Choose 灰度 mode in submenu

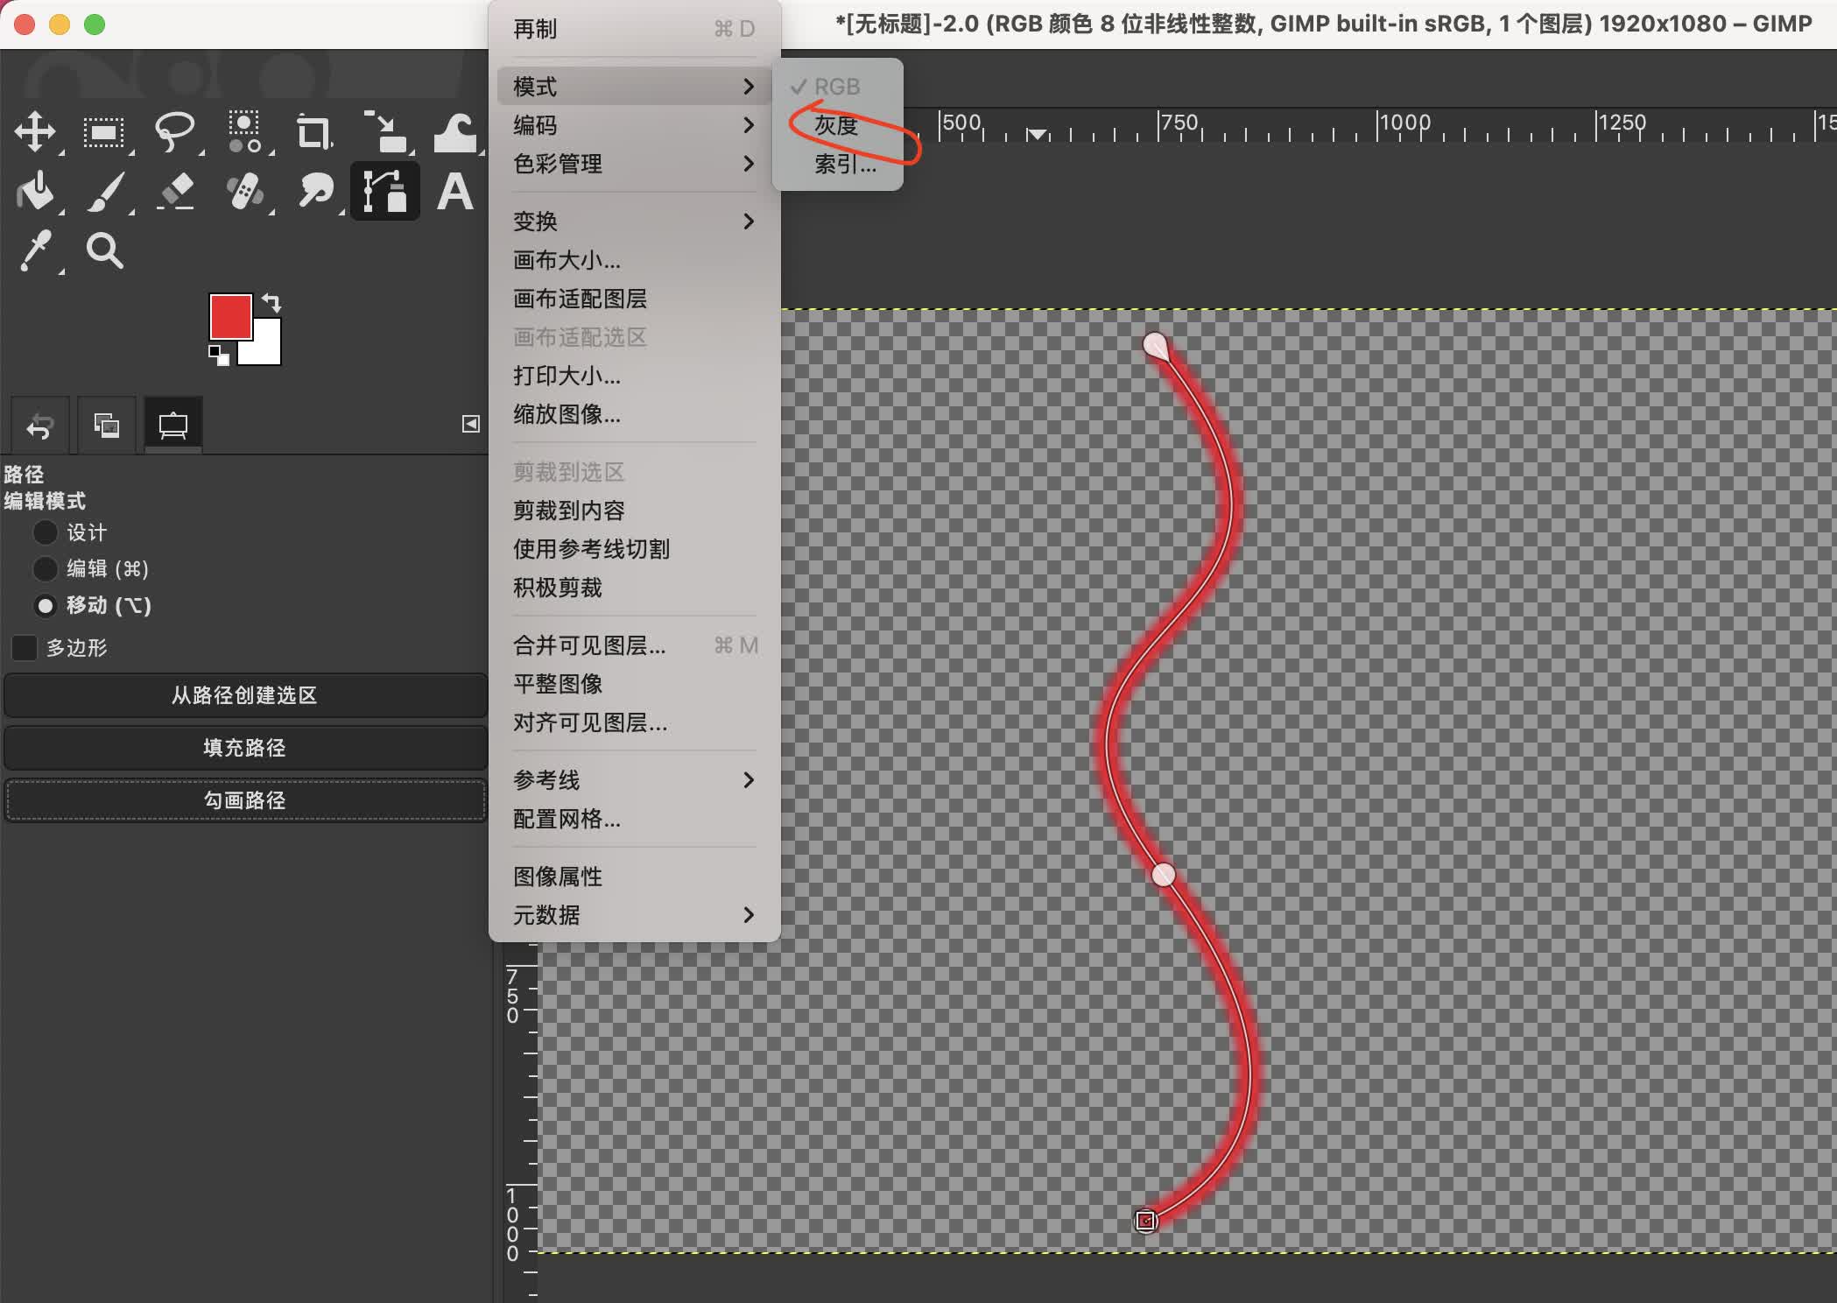click(x=836, y=125)
